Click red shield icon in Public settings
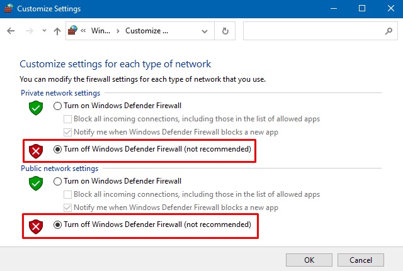Screen dimensions: 403x271 36,226
